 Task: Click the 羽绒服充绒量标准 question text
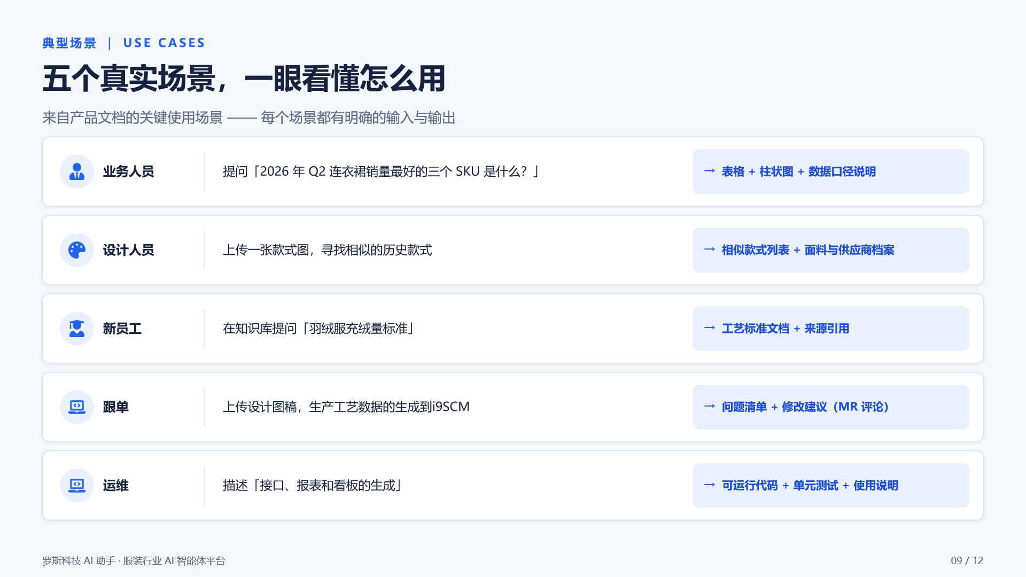(318, 329)
